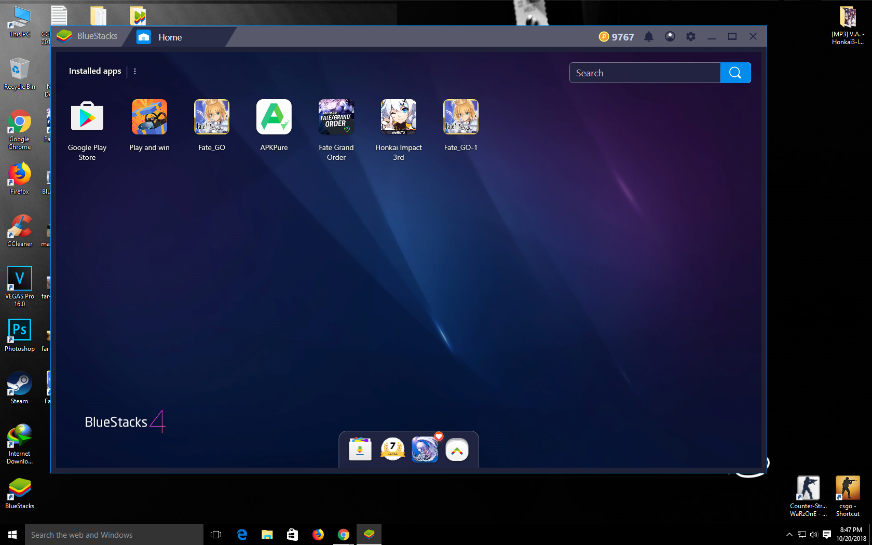Open Microsoft Store from taskbar

coord(293,535)
